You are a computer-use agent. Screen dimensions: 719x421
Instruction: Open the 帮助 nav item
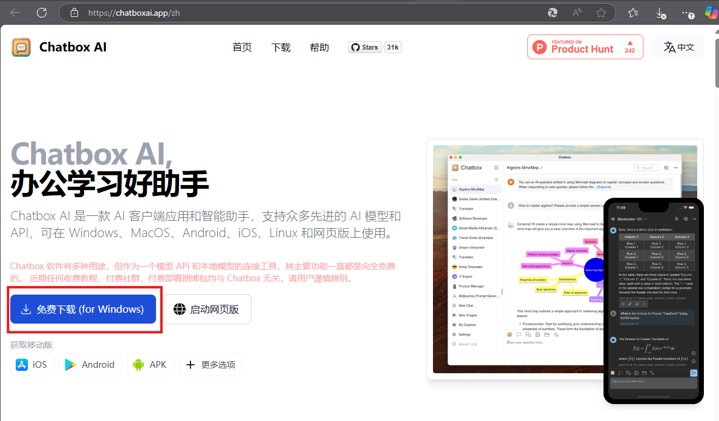click(x=319, y=47)
